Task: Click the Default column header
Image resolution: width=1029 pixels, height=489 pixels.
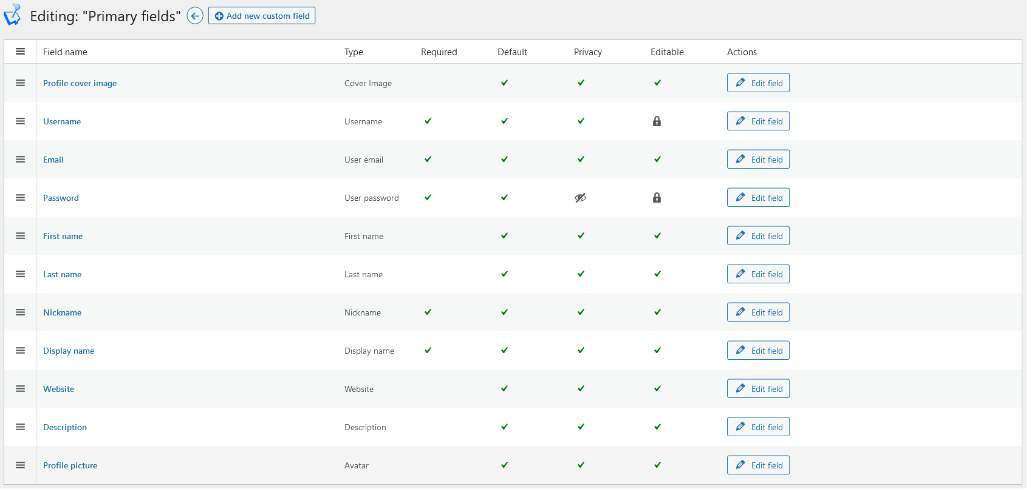Action: pyautogui.click(x=512, y=52)
